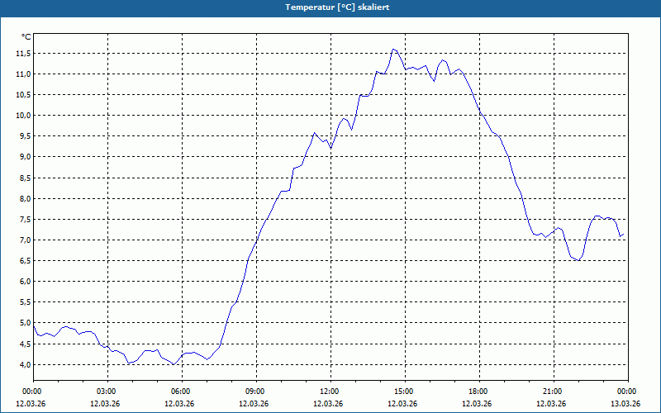
Task: Click the 11,5 y-axis label
Action: coord(23,54)
